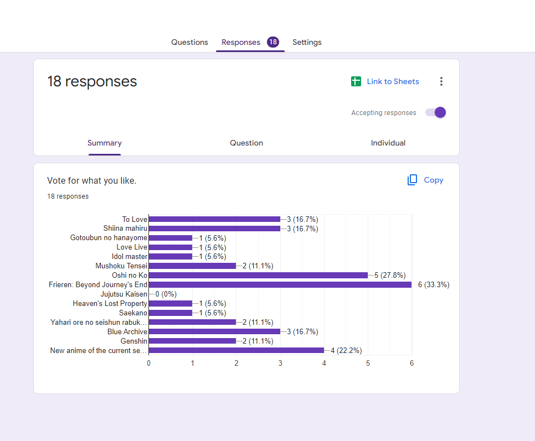Click the Mushoku Tensei chart bar
535x441 pixels.
(x=192, y=266)
